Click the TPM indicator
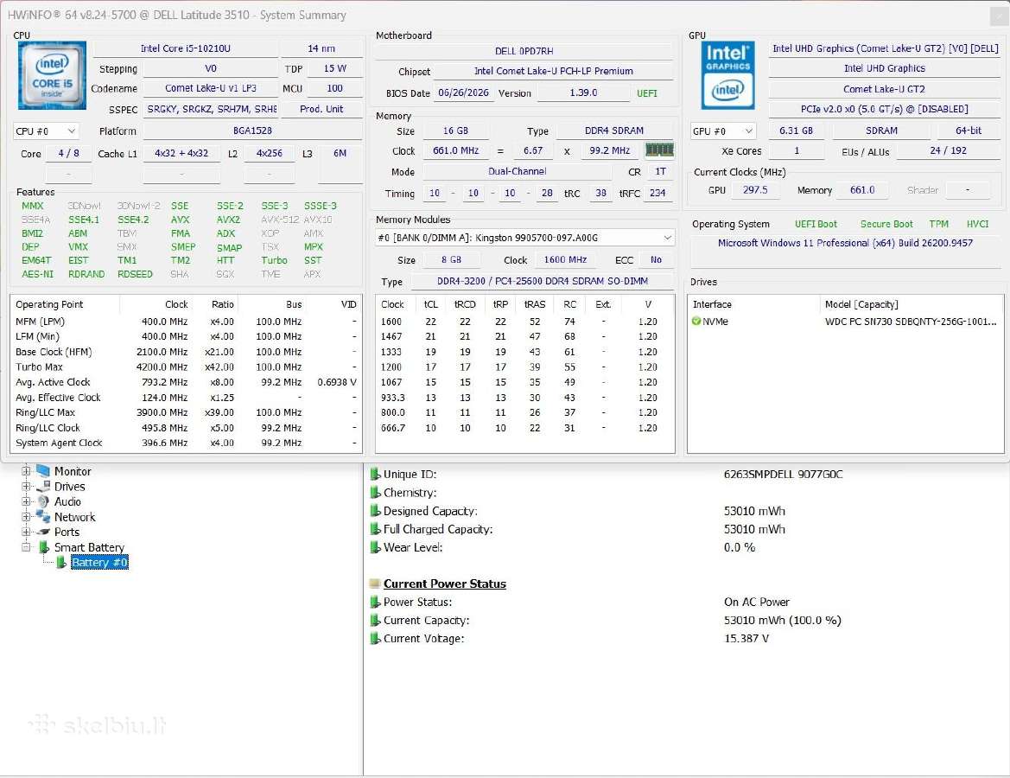The width and height of the screenshot is (1010, 778). [938, 224]
